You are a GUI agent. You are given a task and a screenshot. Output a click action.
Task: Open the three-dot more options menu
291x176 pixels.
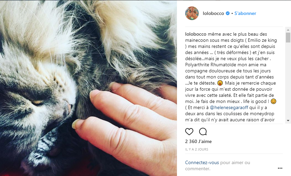[x=280, y=168]
